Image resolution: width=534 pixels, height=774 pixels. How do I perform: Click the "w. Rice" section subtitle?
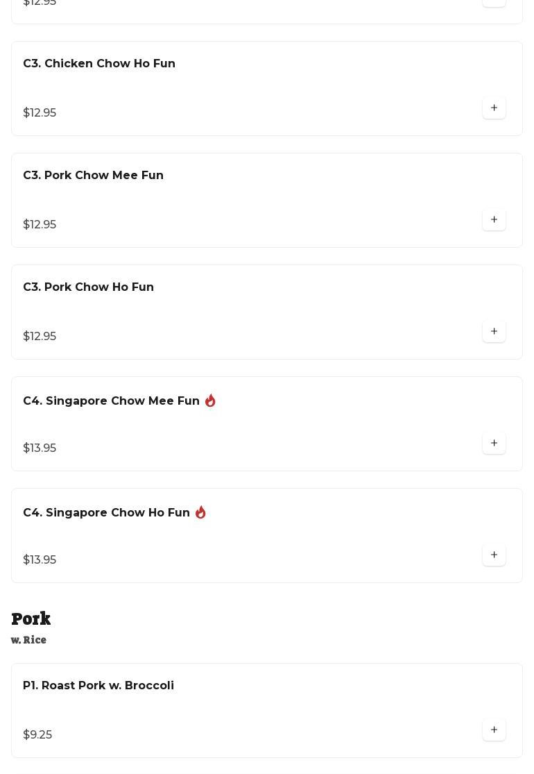coord(29,640)
